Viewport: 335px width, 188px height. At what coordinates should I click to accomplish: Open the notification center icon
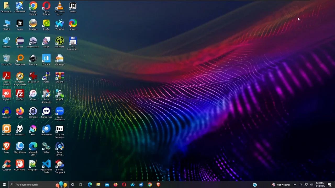330,185
